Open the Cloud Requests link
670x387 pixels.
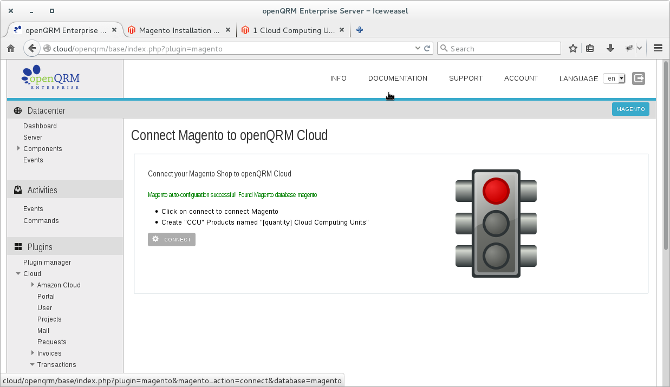(52, 342)
